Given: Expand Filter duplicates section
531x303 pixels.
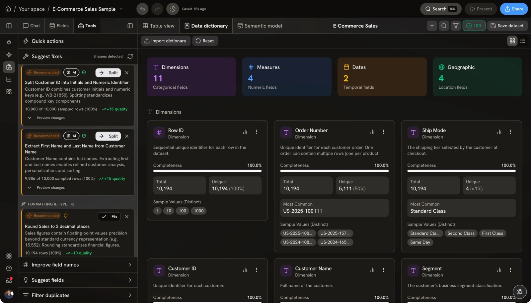Looking at the screenshot, I should (78, 295).
